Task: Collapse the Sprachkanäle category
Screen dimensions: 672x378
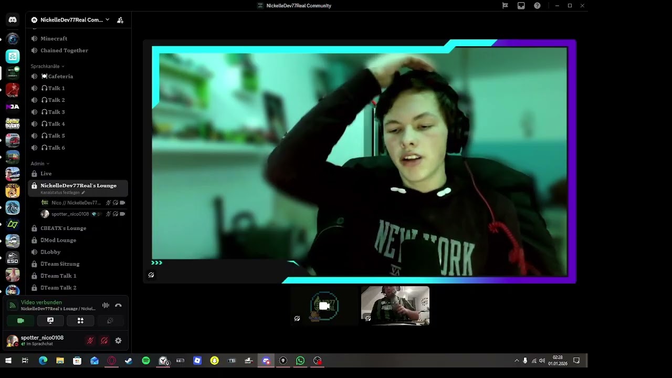Action: (47, 66)
